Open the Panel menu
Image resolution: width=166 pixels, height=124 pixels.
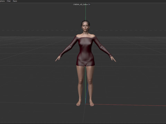[15, 1]
